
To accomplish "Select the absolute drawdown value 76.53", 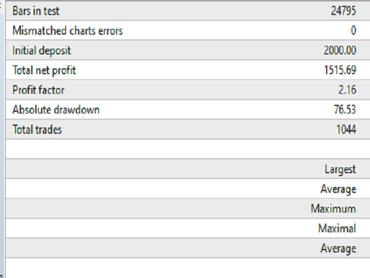I will click(x=345, y=110).
